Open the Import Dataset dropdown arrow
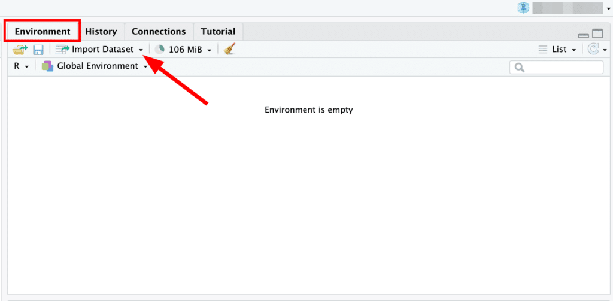Image resolution: width=613 pixels, height=301 pixels. (141, 50)
